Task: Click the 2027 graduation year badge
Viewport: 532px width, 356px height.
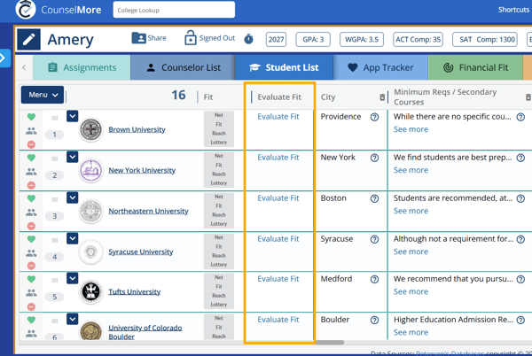Action: pos(276,39)
